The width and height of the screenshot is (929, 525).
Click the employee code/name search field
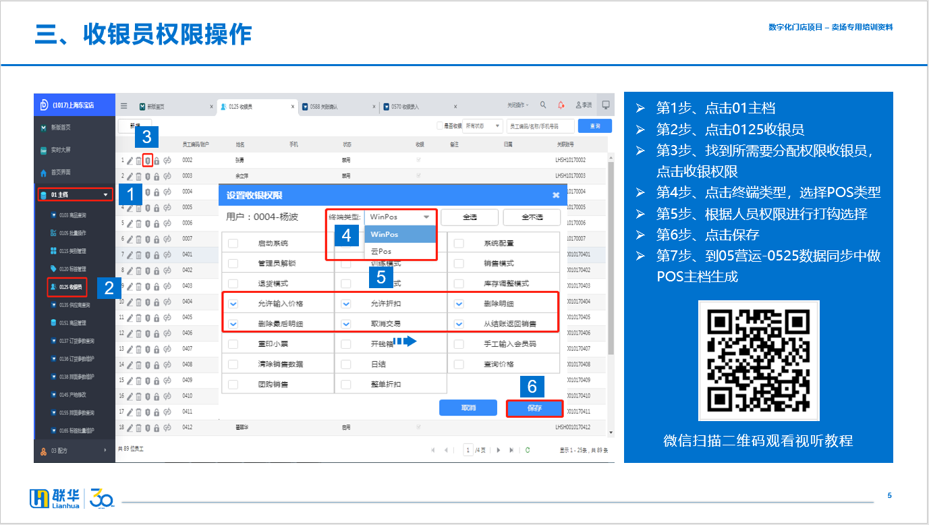[540, 126]
